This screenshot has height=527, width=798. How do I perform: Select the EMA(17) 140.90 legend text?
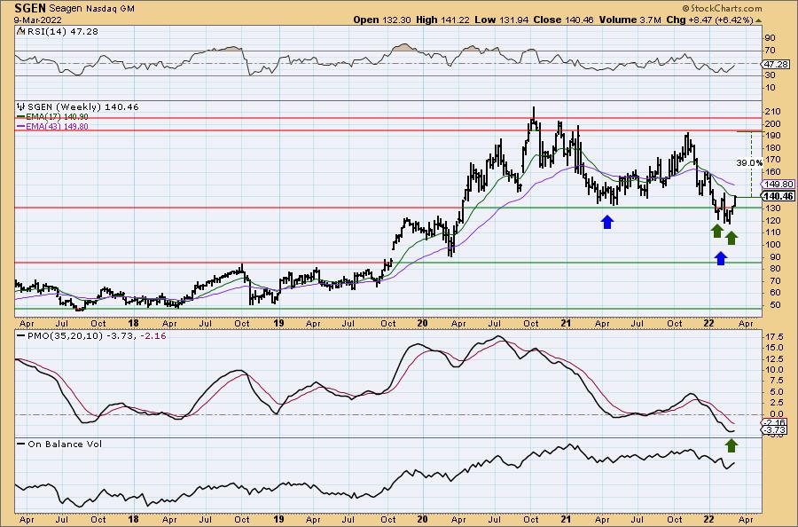[x=57, y=117]
